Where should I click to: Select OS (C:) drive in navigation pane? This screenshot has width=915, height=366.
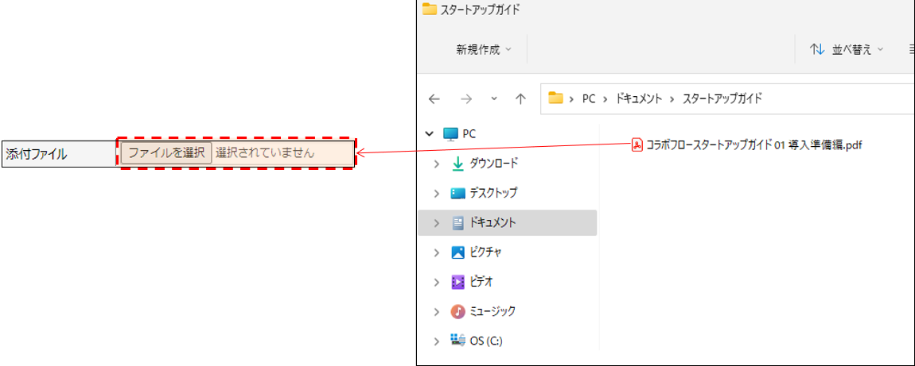pyautogui.click(x=486, y=341)
